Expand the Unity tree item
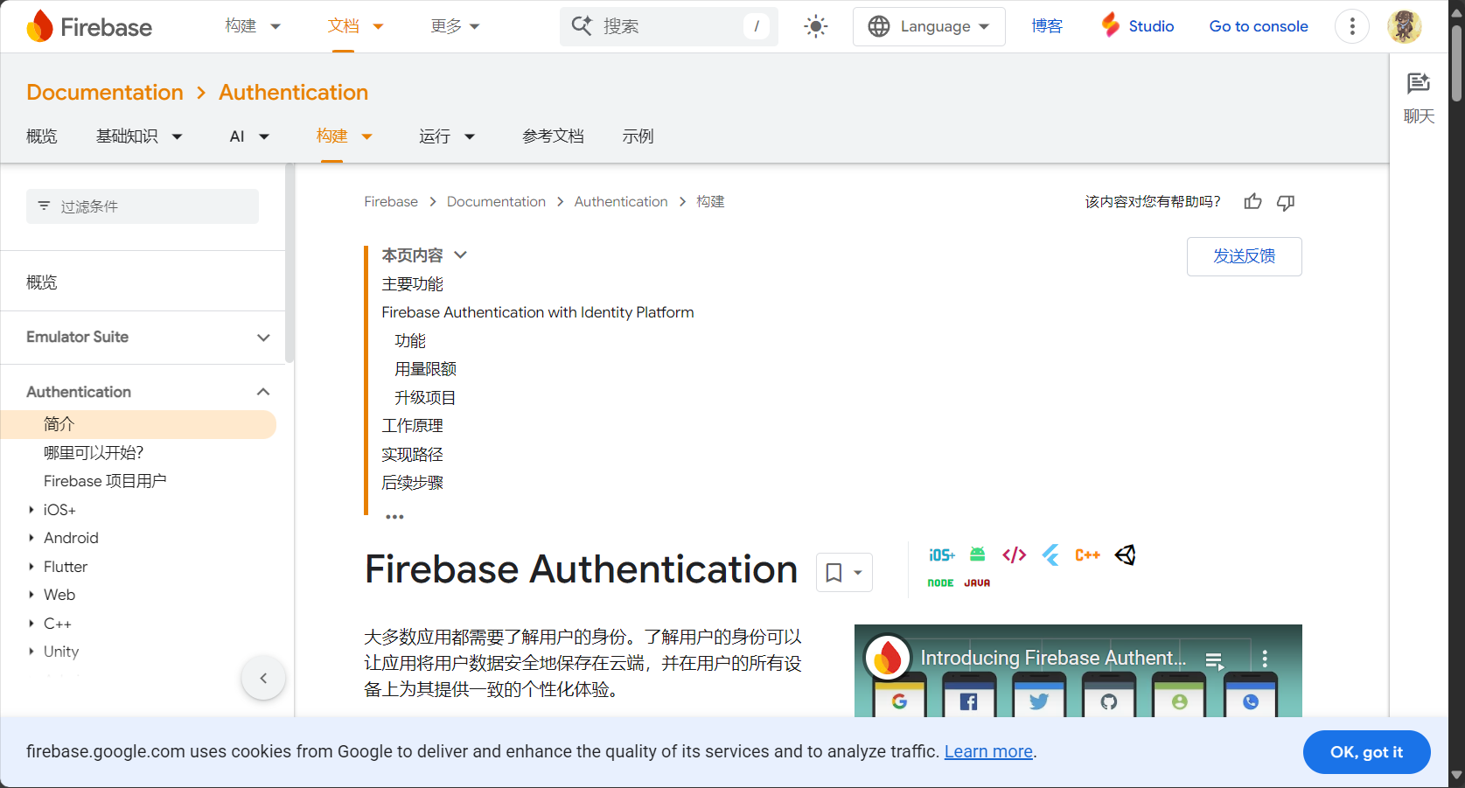Screen dimensions: 1465x788 31,652
